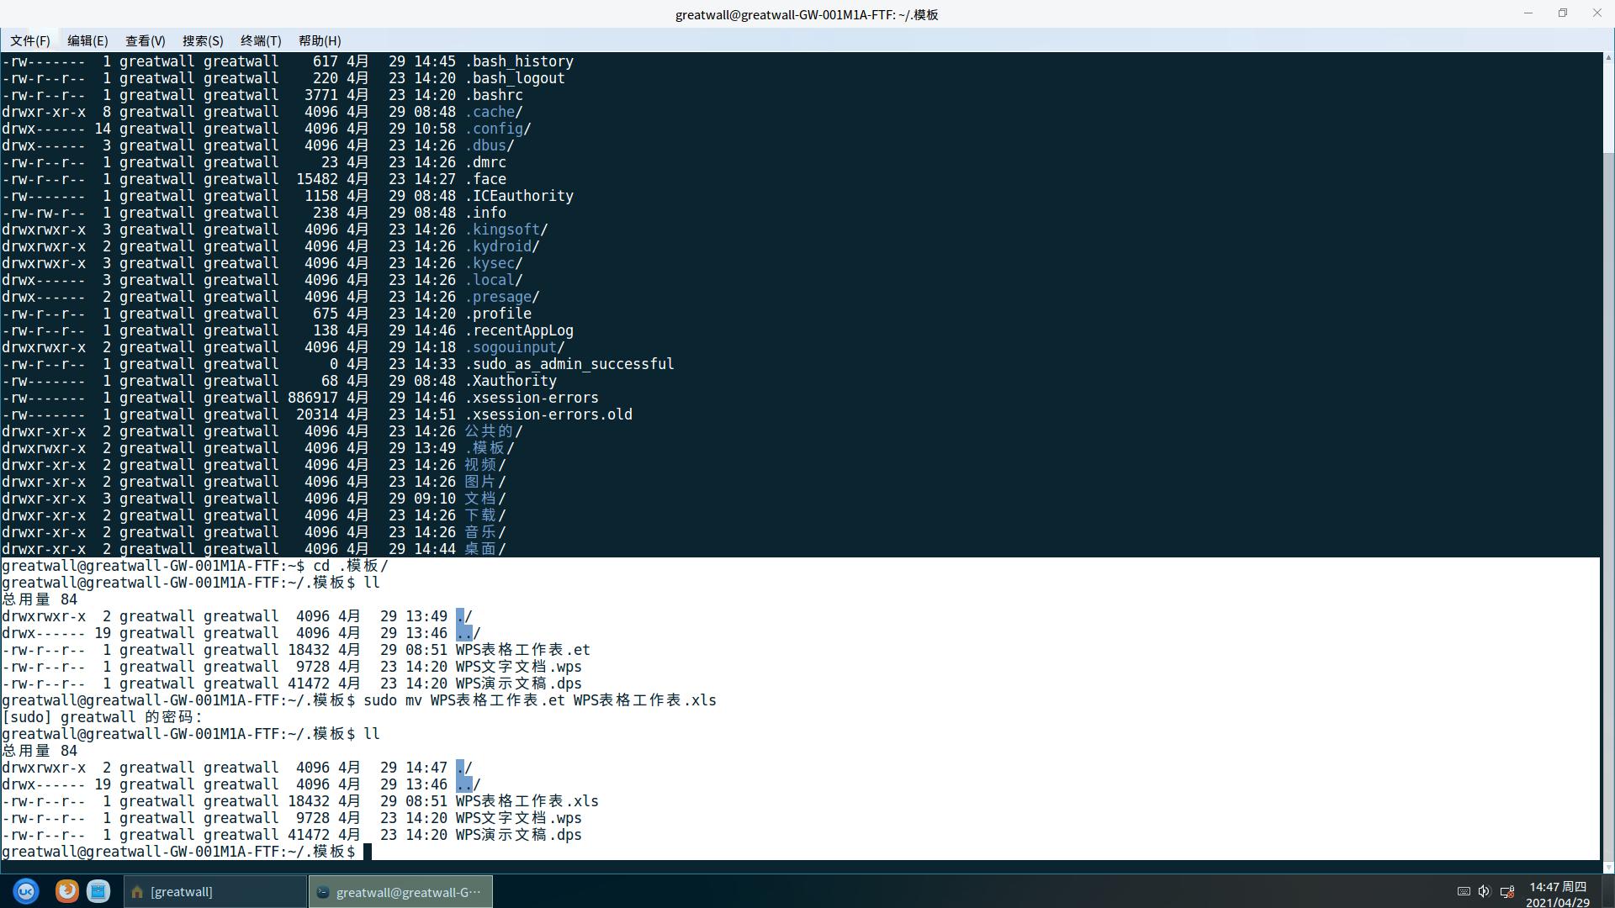Launch Firefox from the taskbar
This screenshot has height=908, width=1615.
pyautogui.click(x=66, y=891)
